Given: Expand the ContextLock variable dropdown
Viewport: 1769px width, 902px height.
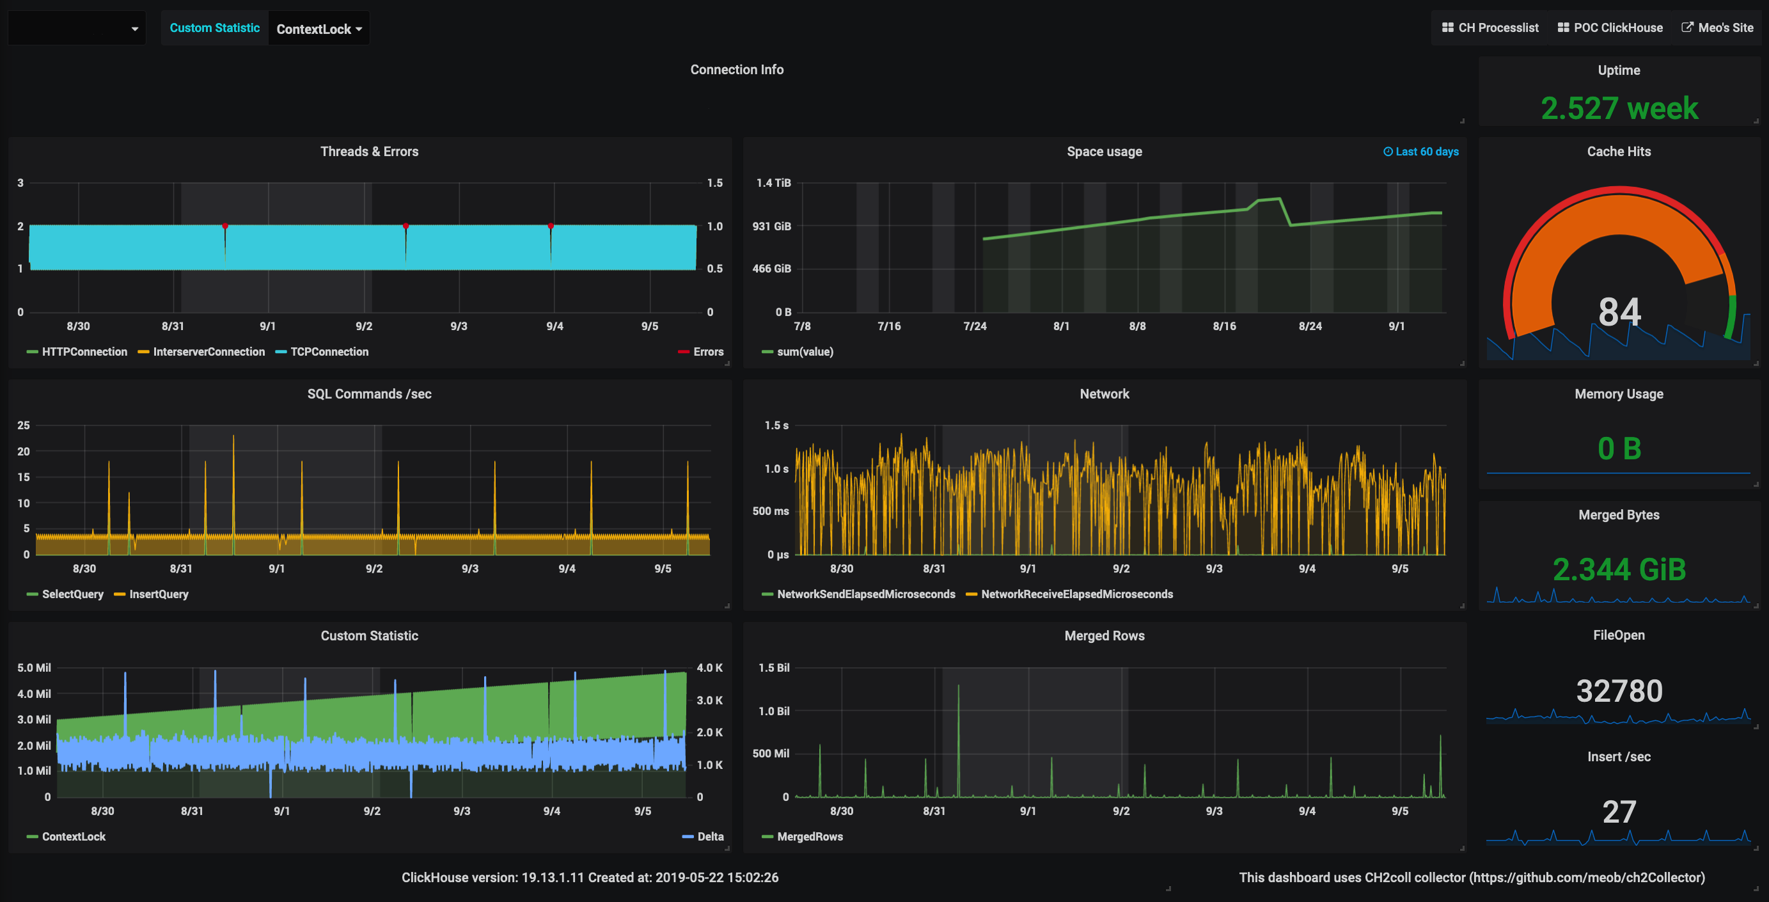Looking at the screenshot, I should (318, 29).
